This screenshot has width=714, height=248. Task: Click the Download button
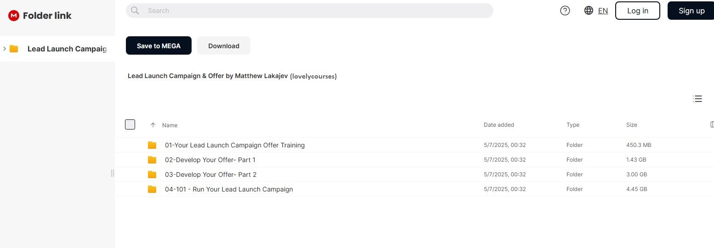coord(223,46)
